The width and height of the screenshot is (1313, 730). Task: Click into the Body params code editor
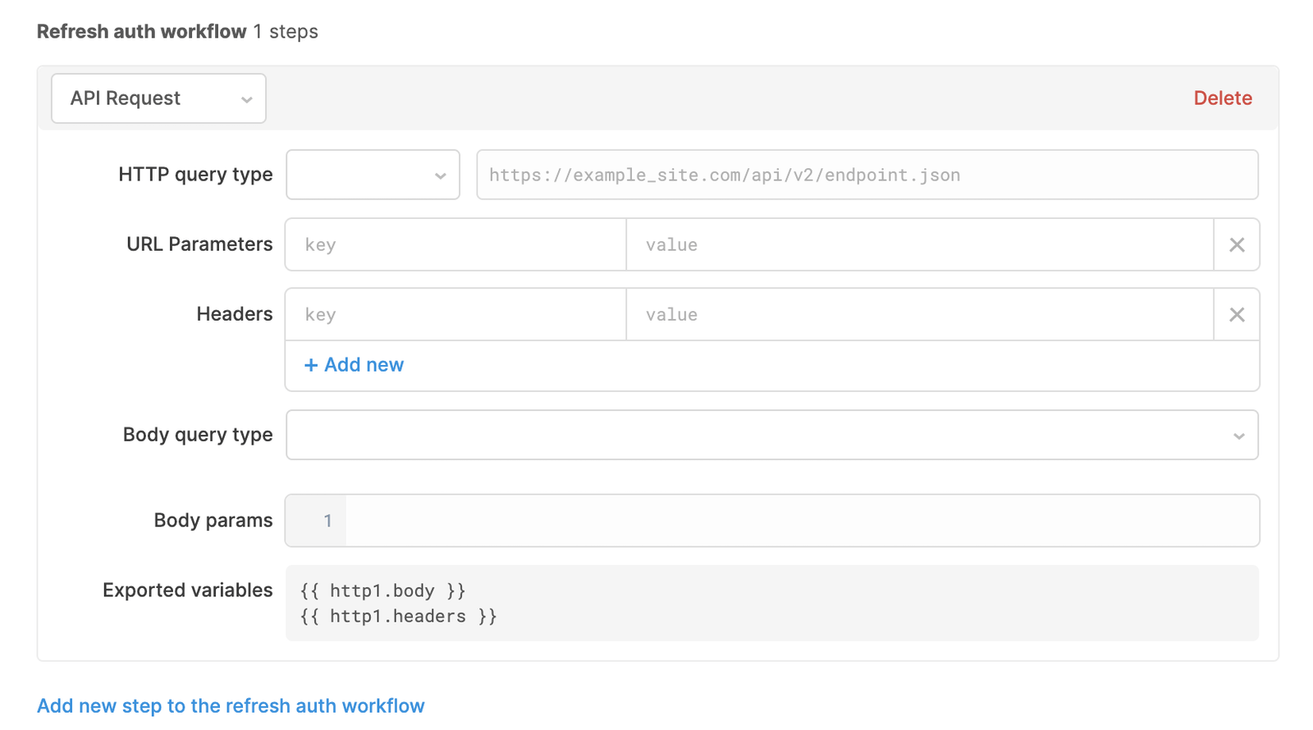tap(802, 521)
